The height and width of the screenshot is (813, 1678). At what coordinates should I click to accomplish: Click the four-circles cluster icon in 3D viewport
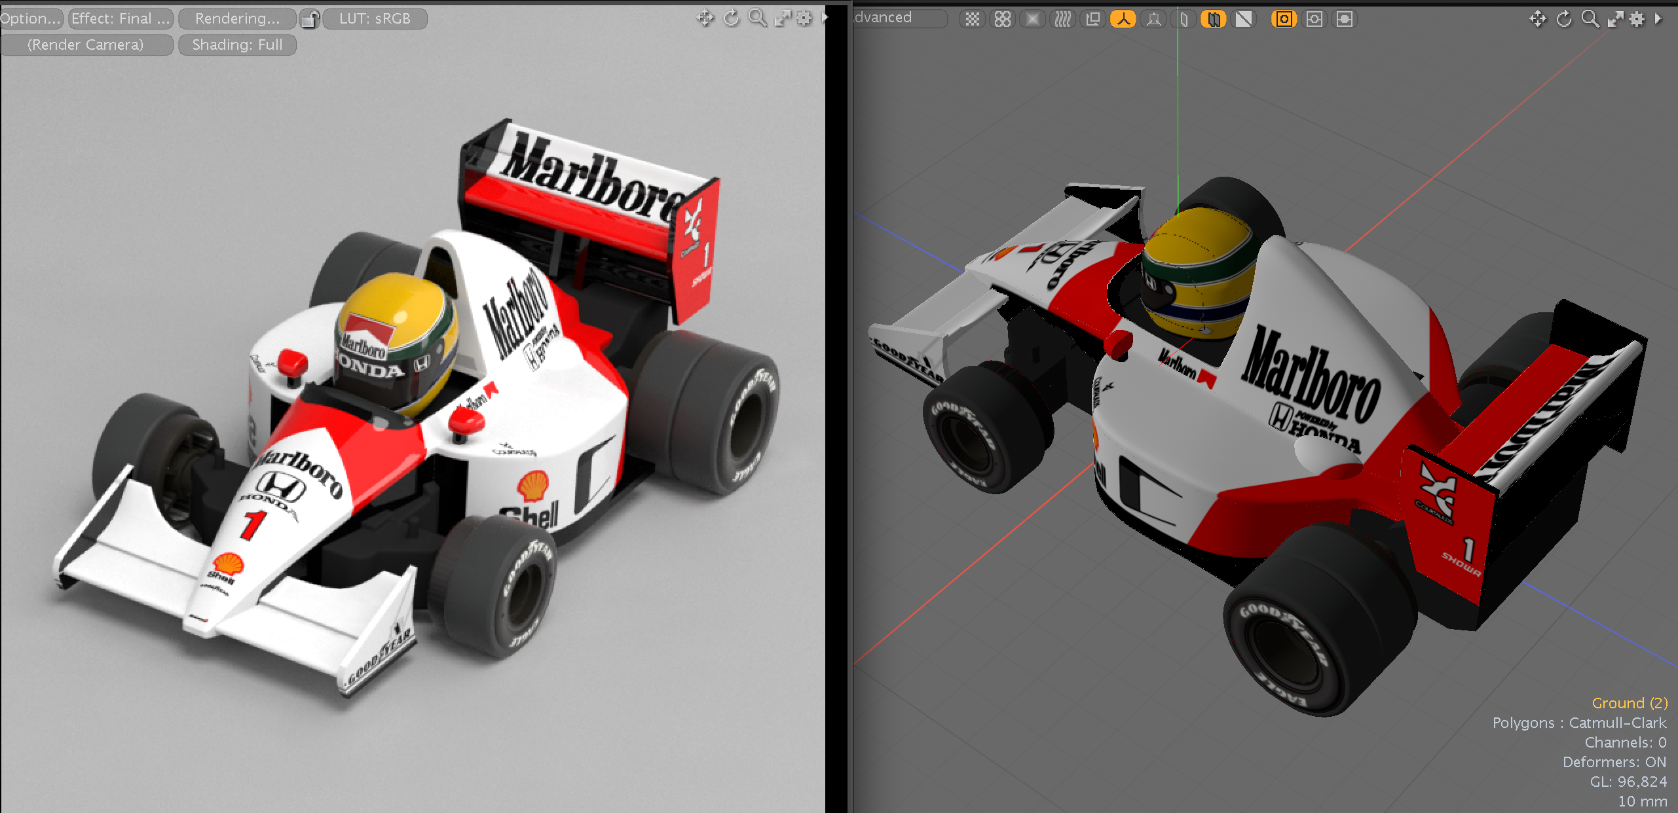tap(1003, 19)
